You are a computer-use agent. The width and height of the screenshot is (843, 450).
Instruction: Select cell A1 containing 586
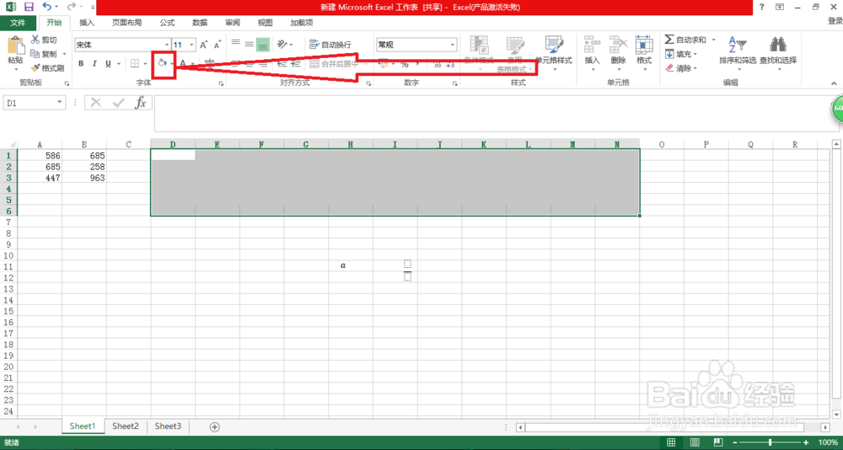click(x=40, y=155)
